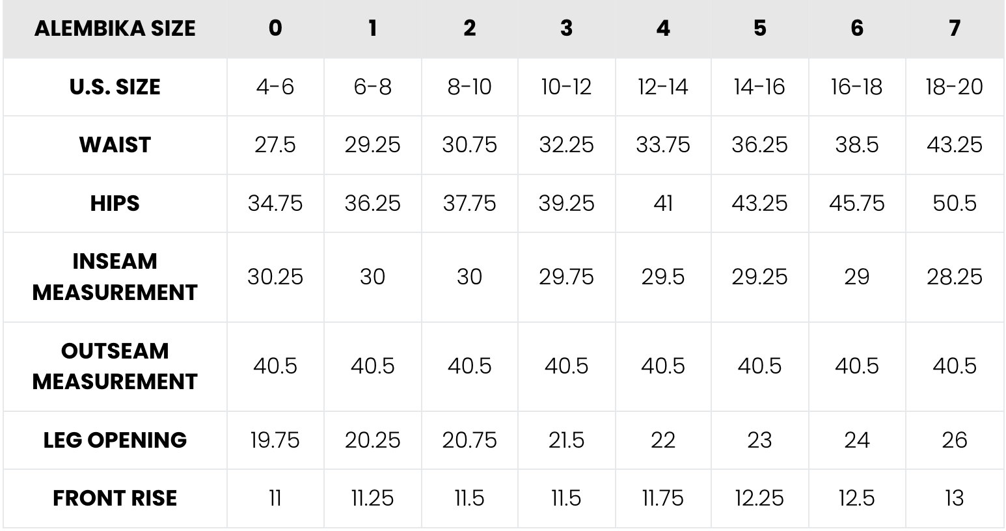Select the U.S. size 18-20 cell
1006x531 pixels.
[954, 87]
